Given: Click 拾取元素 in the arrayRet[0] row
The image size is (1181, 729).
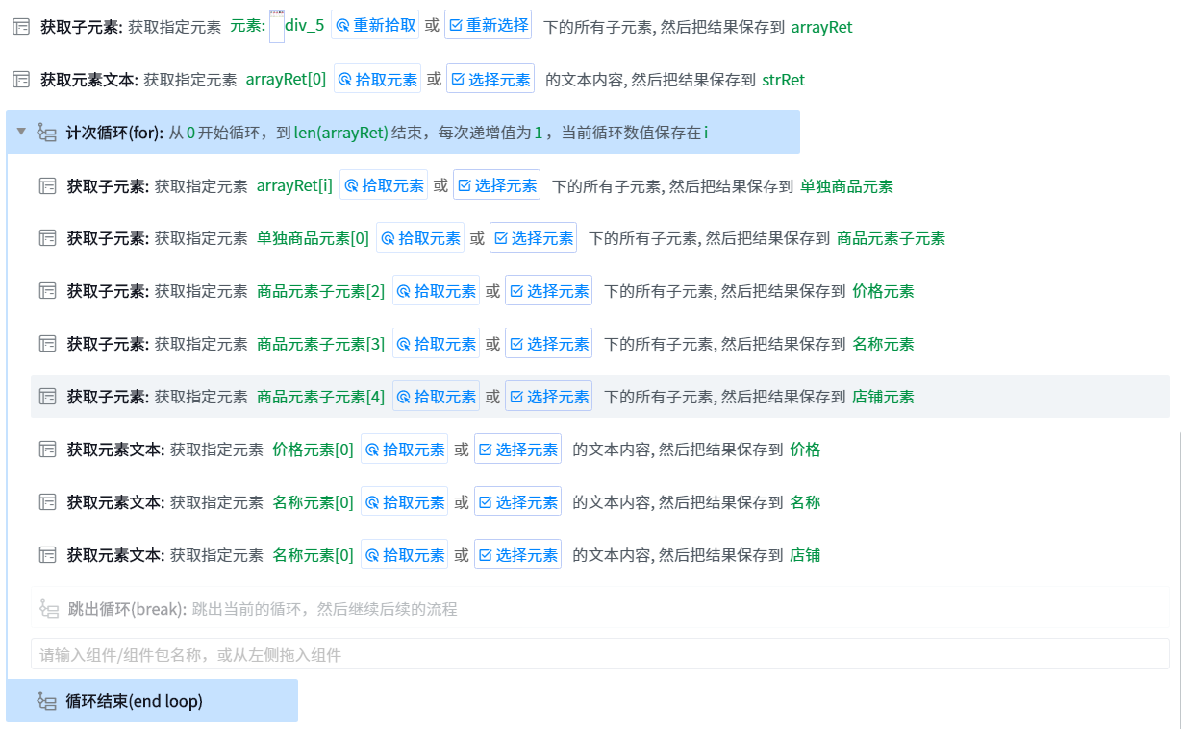Looking at the screenshot, I should pos(377,80).
